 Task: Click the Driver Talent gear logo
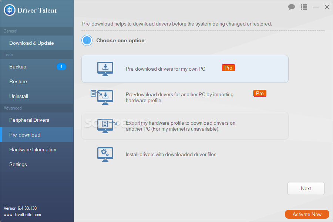(10, 10)
